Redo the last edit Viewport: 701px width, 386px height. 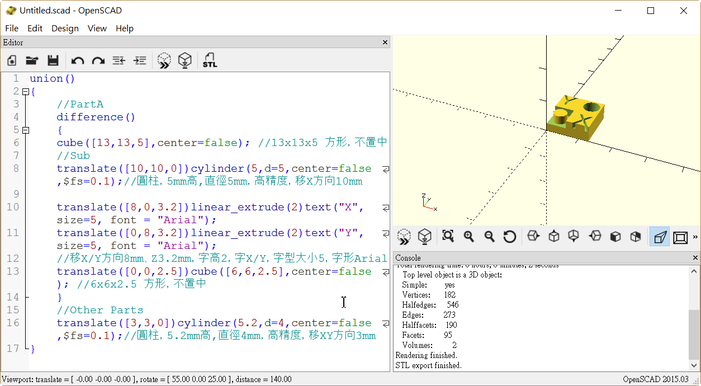click(98, 60)
